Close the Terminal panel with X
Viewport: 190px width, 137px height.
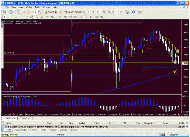pos(2,122)
